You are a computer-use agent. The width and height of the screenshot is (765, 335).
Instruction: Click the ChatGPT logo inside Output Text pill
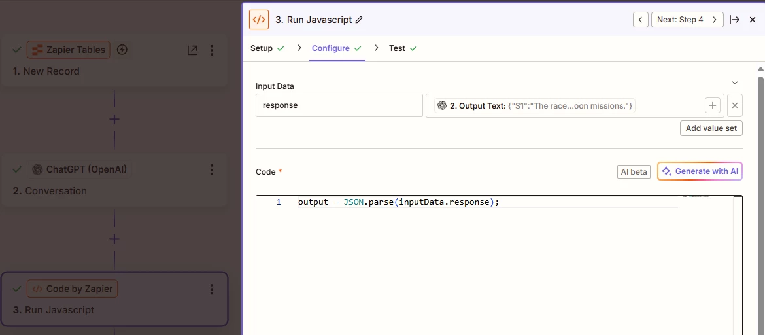[x=442, y=105]
